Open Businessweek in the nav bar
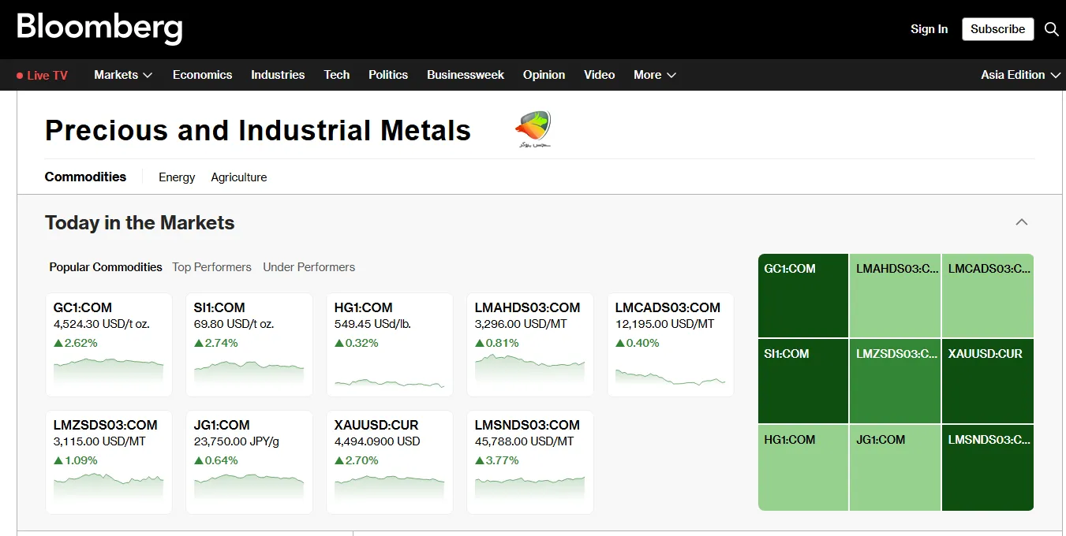Viewport: 1066px width, 536px height. pos(466,75)
